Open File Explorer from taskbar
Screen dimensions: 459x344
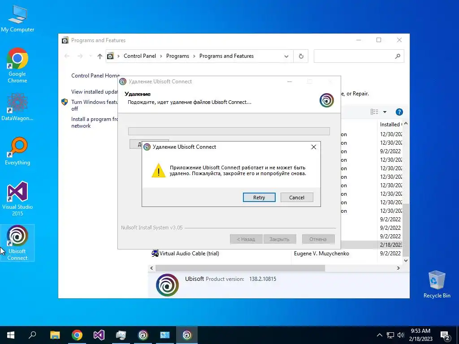click(x=55, y=335)
